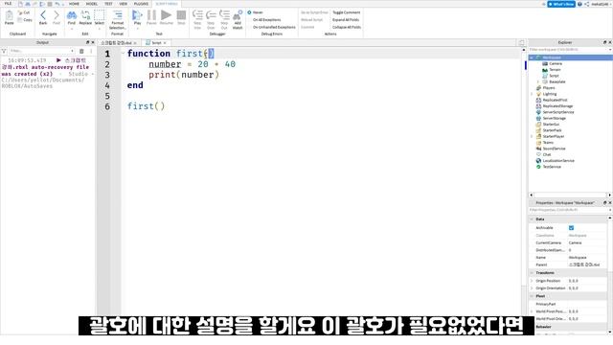Screen dimensions: 613x345
Task: Select SoundService in Explorer
Action: (554, 149)
